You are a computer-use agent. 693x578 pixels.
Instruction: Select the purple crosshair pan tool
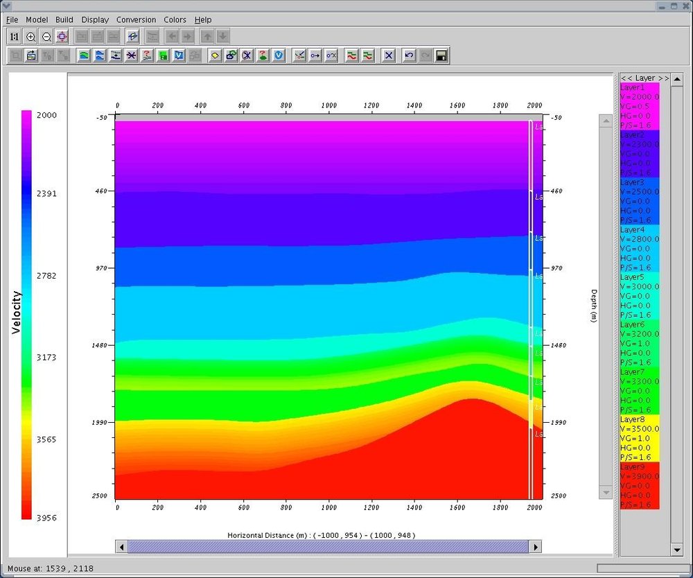[62, 36]
